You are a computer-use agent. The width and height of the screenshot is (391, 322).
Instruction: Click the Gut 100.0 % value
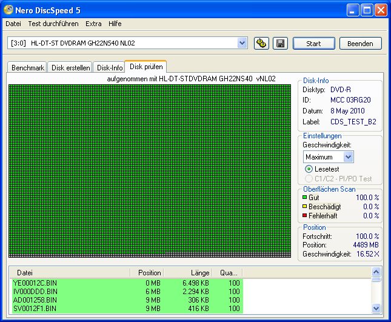pyautogui.click(x=367, y=197)
